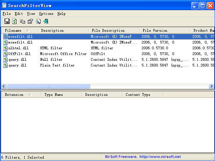Screen dimensions: 215x161
Task: Open the NirSoft website link in the status bar
Action: point(160,157)
